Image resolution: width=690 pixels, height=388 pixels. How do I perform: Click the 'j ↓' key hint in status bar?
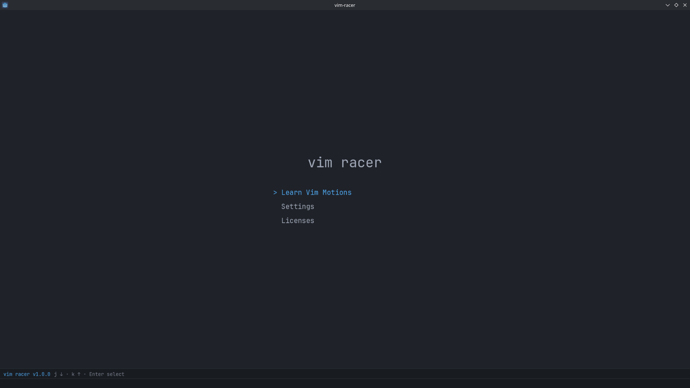59,374
